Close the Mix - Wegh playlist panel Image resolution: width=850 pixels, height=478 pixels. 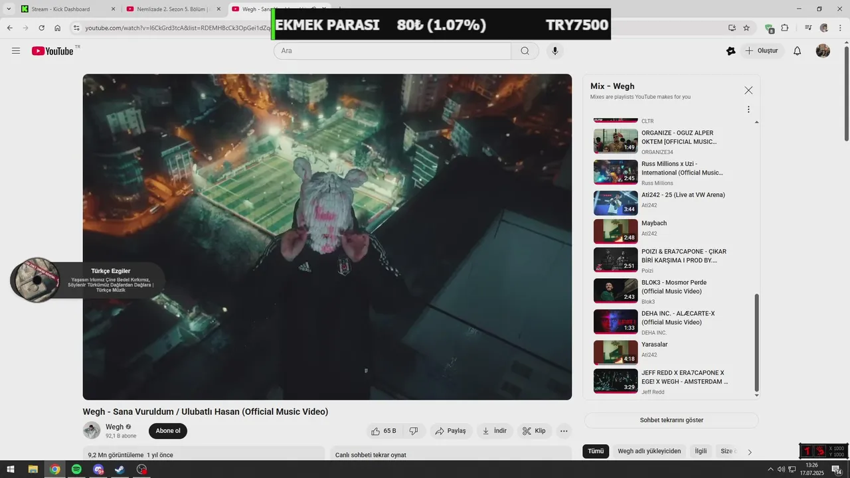point(748,90)
